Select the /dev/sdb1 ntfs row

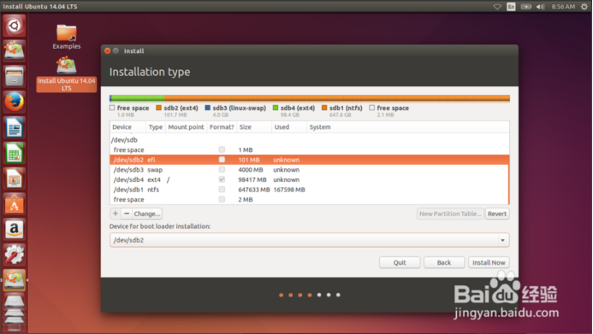click(310, 190)
